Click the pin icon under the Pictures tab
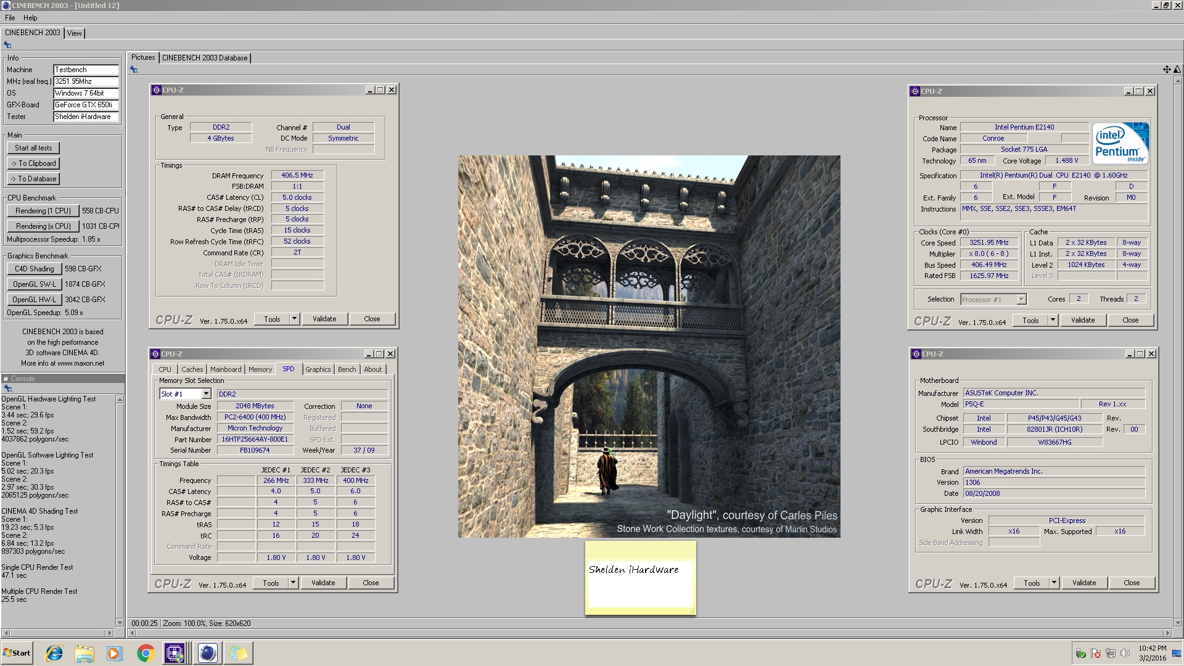 [x=134, y=70]
